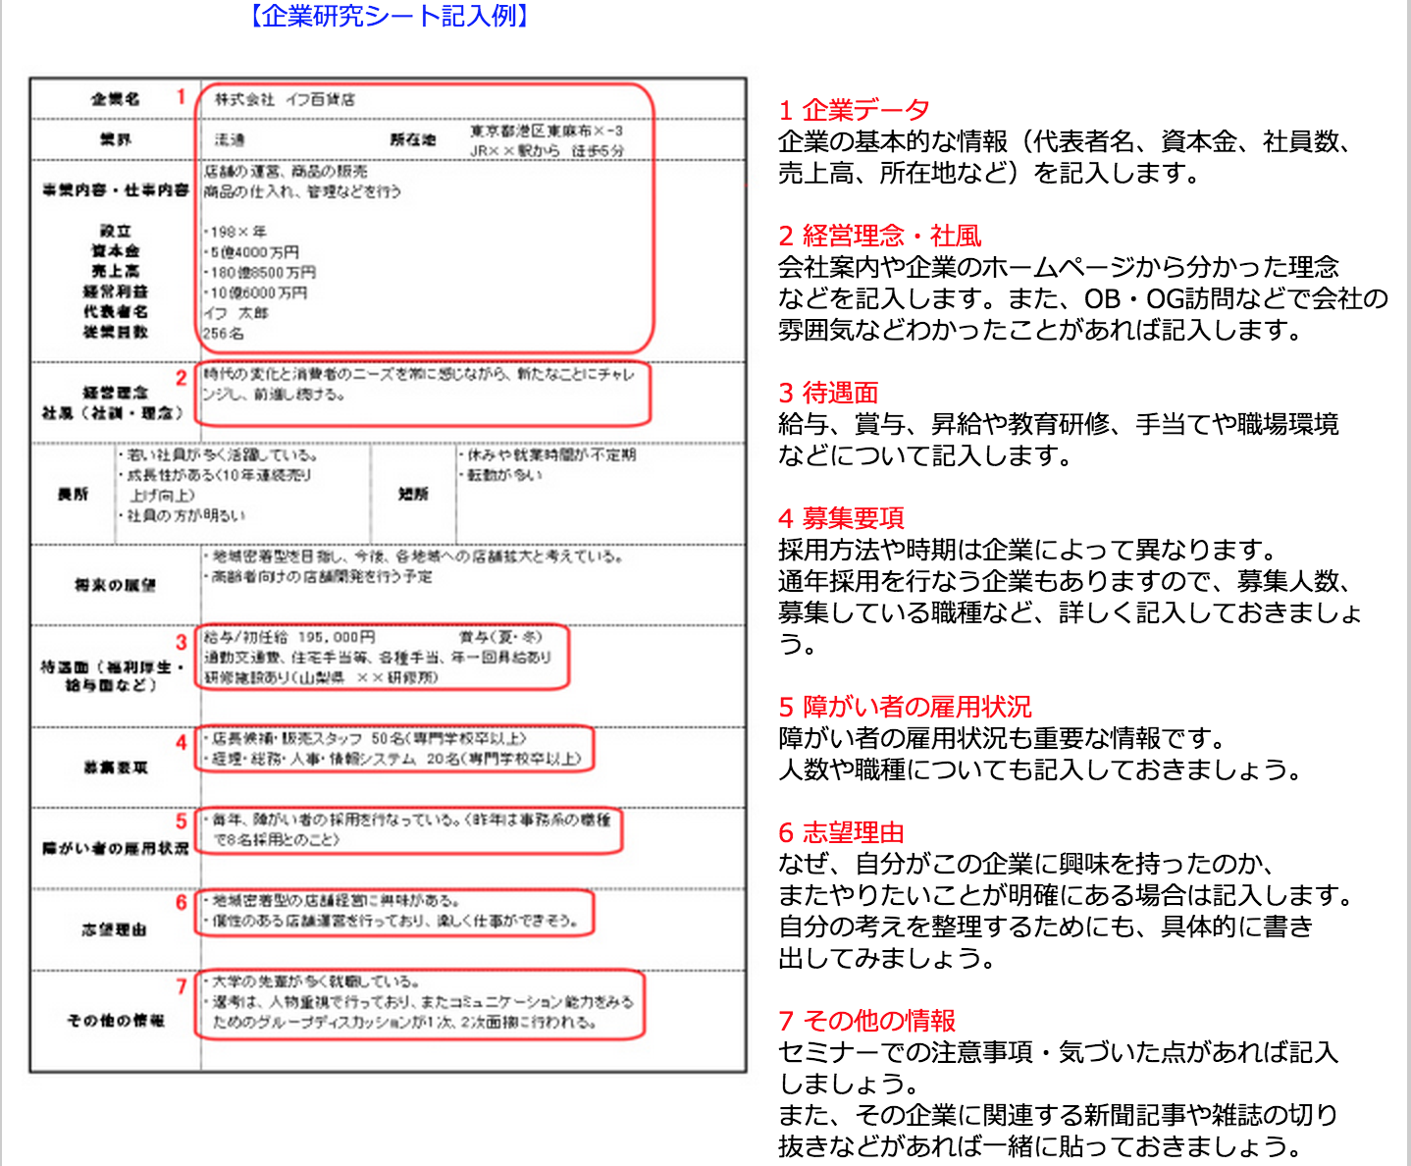Click the weakness line "転勤が多い"
Screen dimensions: 1411x1166
[500, 475]
